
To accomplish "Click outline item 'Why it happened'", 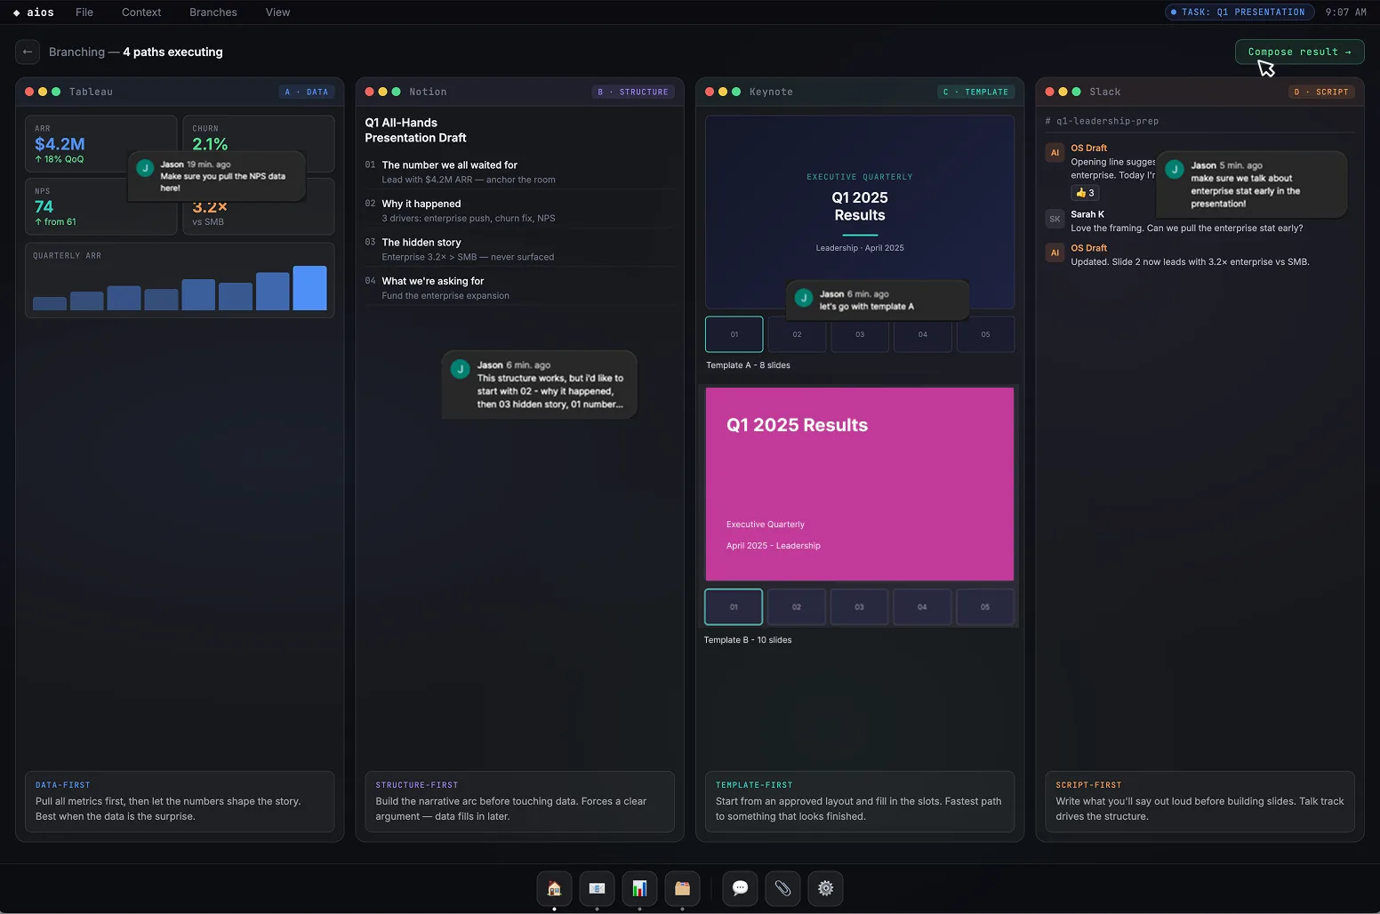I will pyautogui.click(x=519, y=211).
